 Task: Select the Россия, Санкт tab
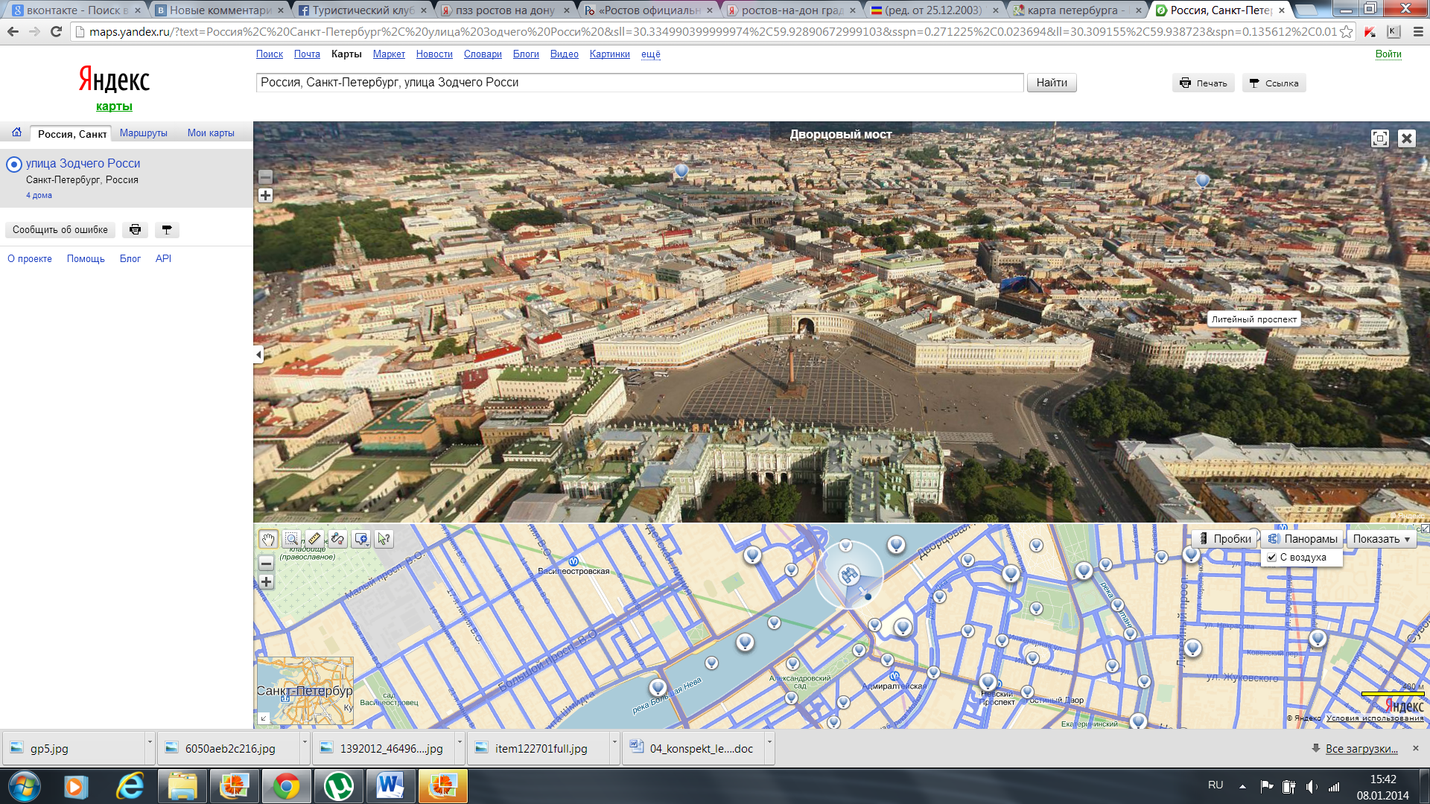click(x=71, y=134)
